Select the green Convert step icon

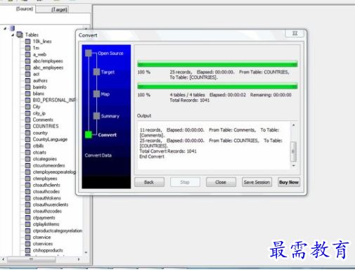[x=89, y=135]
